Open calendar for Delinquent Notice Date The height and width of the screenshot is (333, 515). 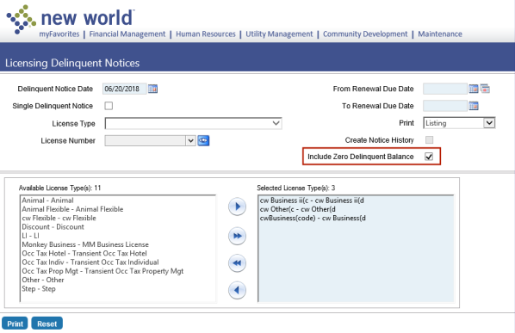[152, 89]
